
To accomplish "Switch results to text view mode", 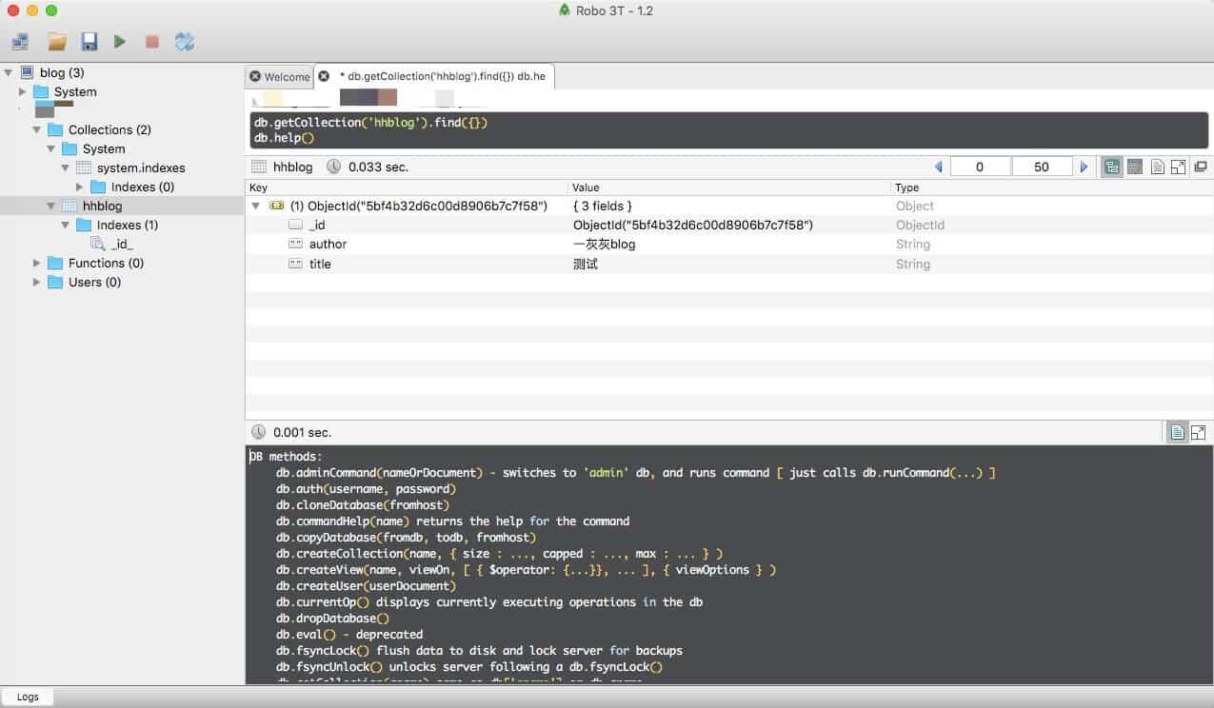I will coord(1157,167).
